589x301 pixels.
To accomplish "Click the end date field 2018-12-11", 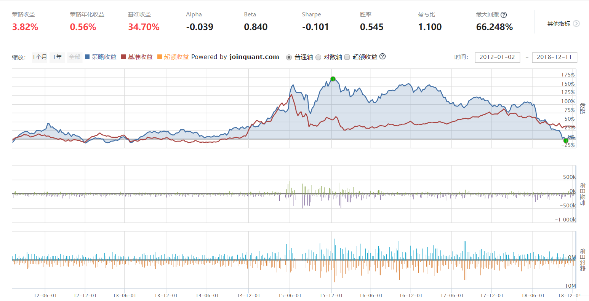I will 554,57.
